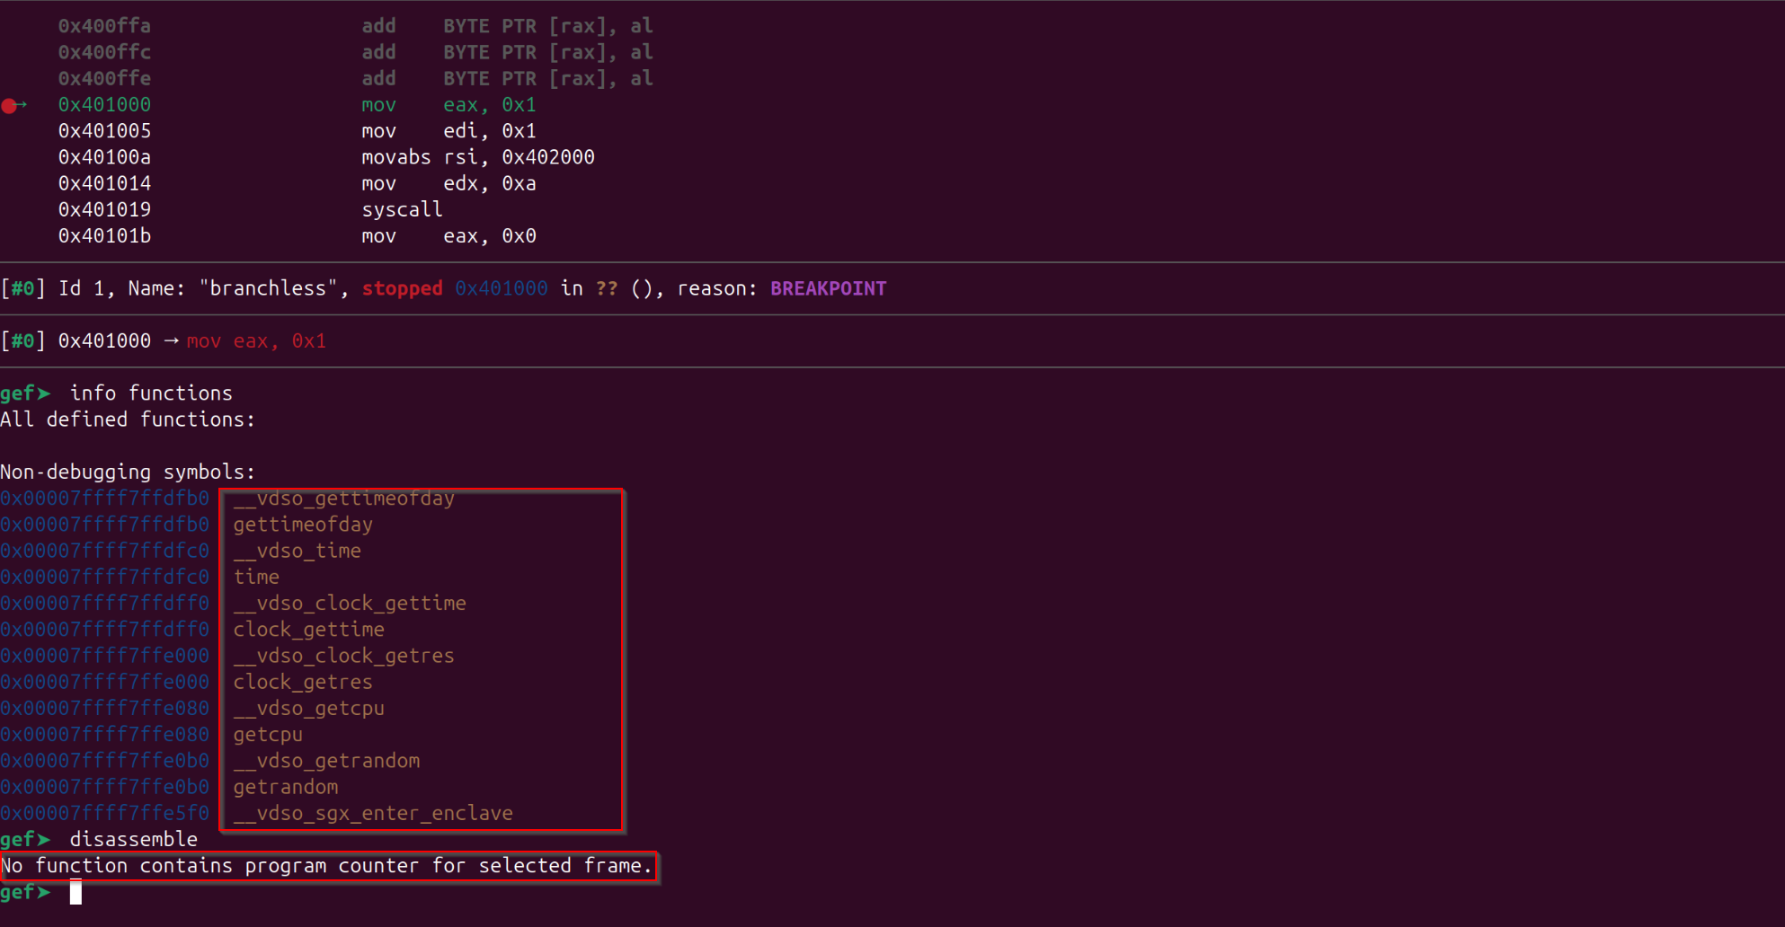Click the "disassemble" command text
Viewport: 1785px width, 927px height.
133,839
